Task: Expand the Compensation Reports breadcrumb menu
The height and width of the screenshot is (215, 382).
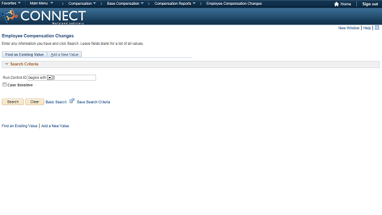Action: click(175, 4)
